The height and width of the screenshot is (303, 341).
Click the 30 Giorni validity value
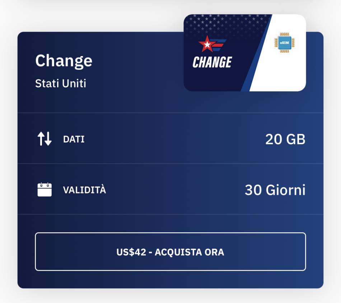pyautogui.click(x=275, y=190)
